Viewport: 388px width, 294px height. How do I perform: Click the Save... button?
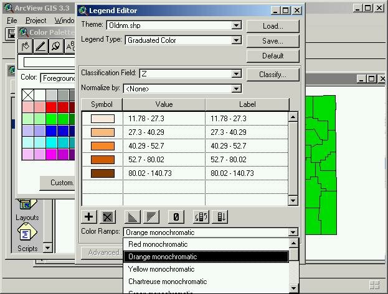(x=273, y=41)
